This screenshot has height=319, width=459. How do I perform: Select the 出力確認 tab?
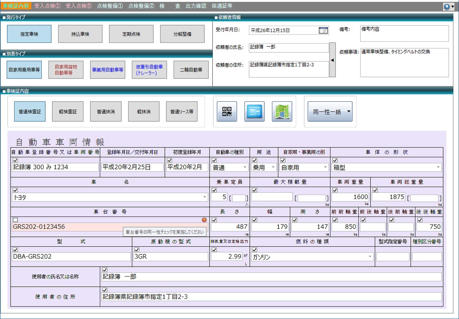(x=196, y=6)
